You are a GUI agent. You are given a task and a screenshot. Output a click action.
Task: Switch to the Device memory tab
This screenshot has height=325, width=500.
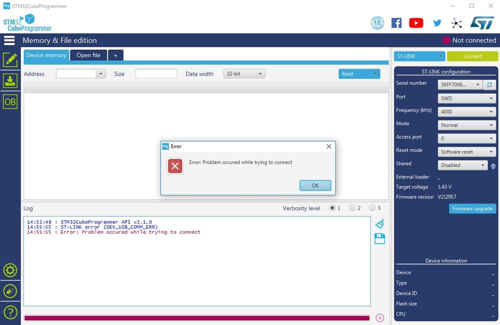[x=46, y=55]
